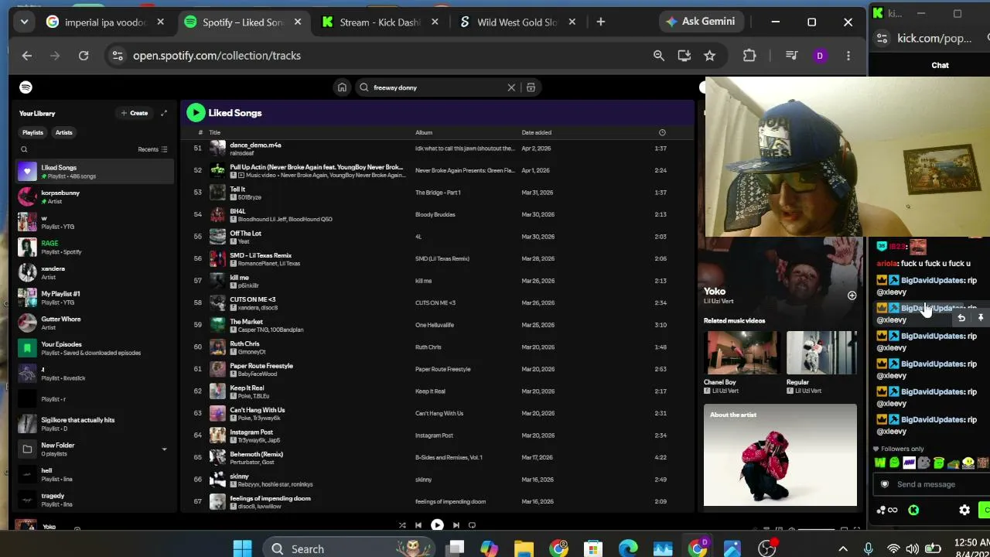This screenshot has width=990, height=557.
Task: Expand the New Folder arrow
Action: click(x=164, y=449)
